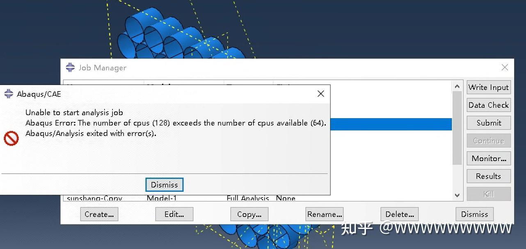This screenshot has width=526, height=249.
Task: Click Edit... in Job Manager
Action: click(174, 214)
